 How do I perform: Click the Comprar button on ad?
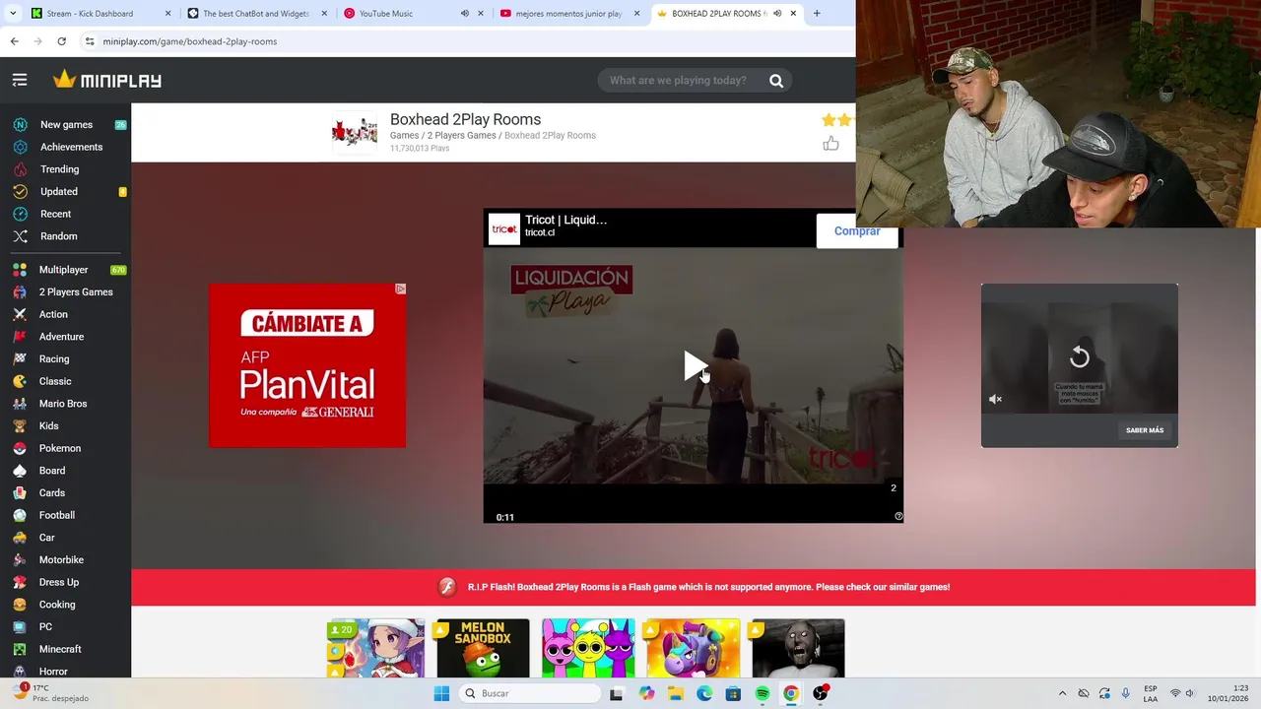[857, 231]
